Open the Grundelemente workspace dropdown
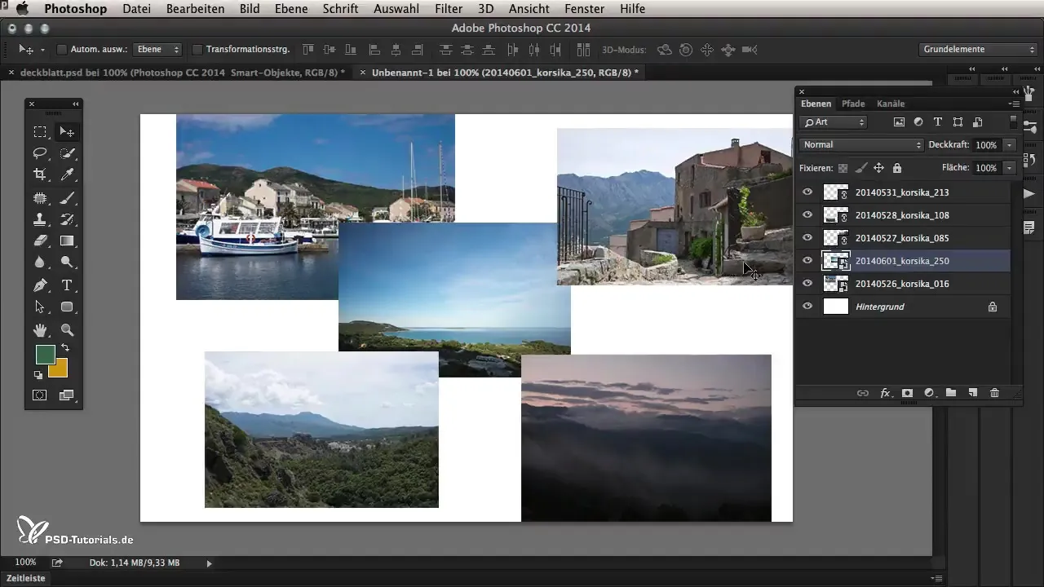The width and height of the screenshot is (1044, 587). [977, 50]
